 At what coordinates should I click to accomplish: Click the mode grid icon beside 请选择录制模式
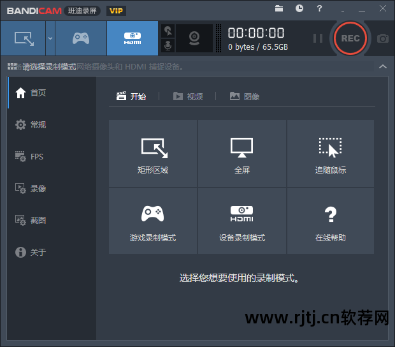pyautogui.click(x=12, y=66)
